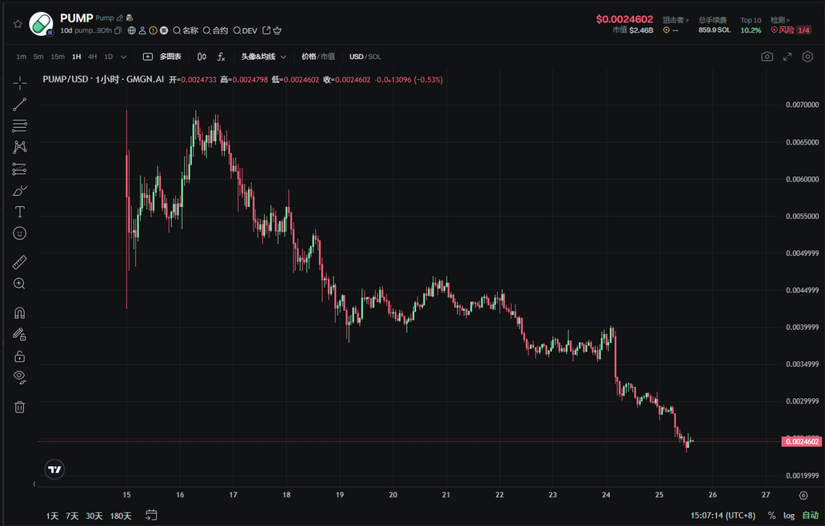
Task: Open the external share link icon
Action: coord(266,30)
